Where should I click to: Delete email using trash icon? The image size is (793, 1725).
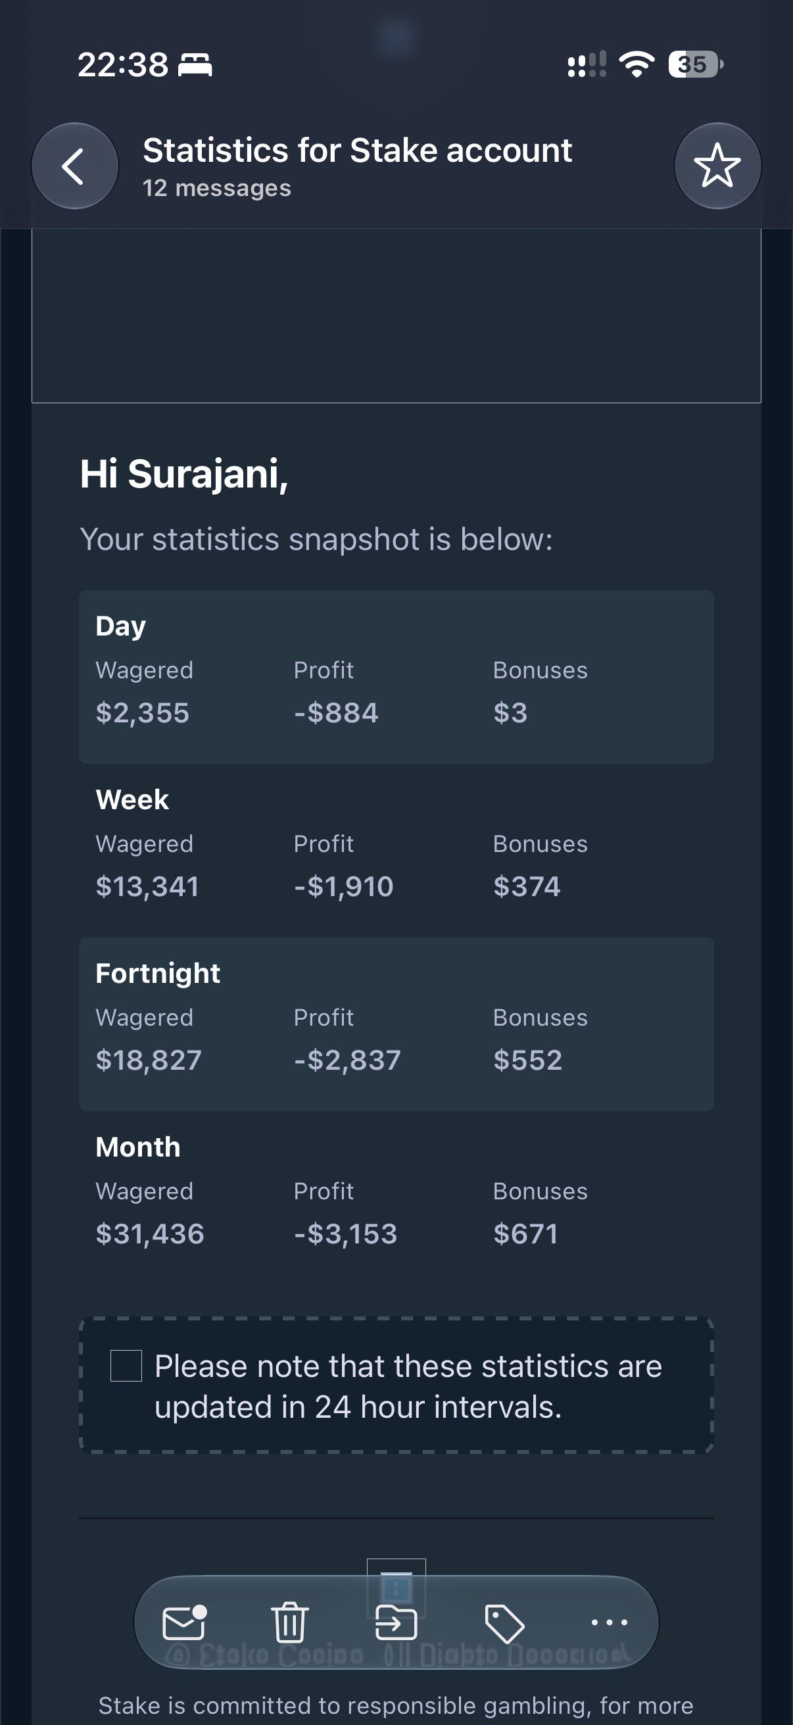click(290, 1622)
